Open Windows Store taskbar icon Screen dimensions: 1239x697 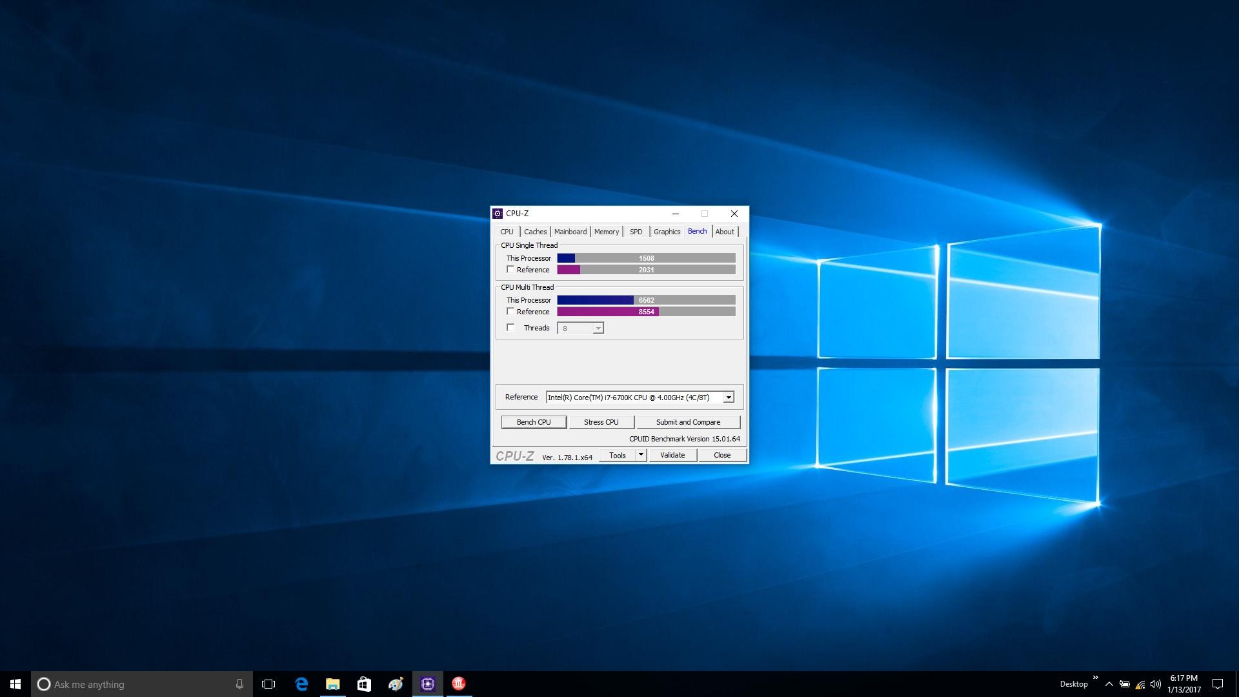point(364,684)
